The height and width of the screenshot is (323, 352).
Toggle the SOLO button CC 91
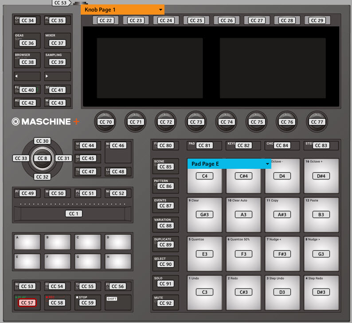pyautogui.click(x=165, y=283)
